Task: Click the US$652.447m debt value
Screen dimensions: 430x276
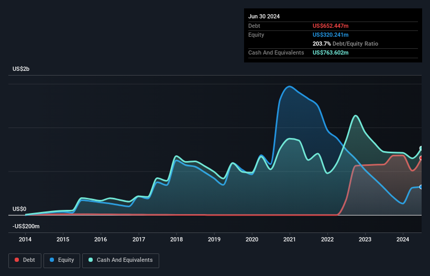Action: click(330, 26)
